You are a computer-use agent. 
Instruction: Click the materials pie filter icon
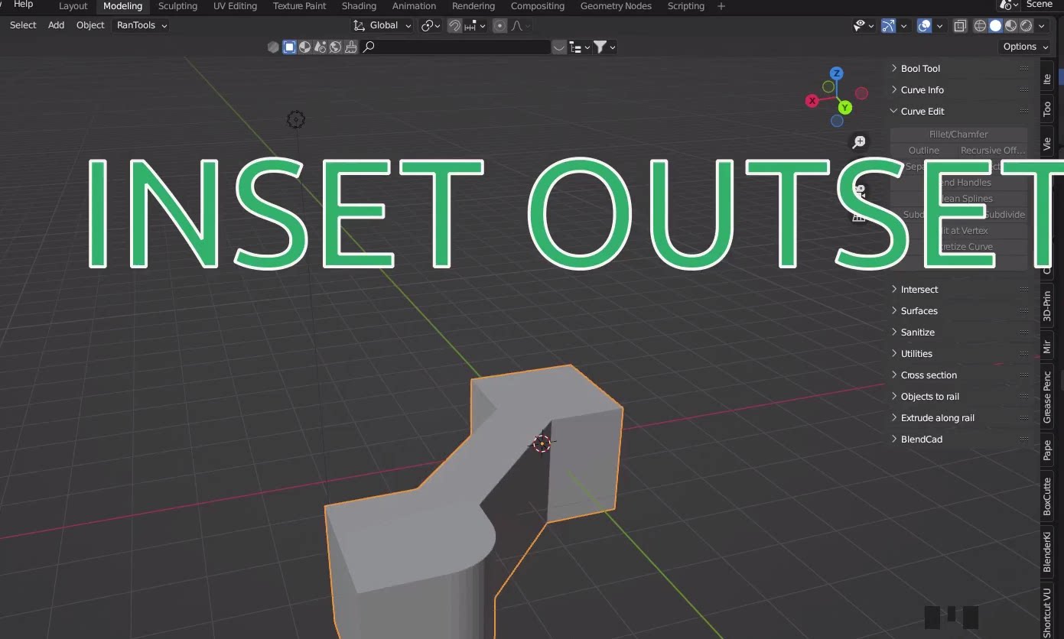tap(304, 47)
